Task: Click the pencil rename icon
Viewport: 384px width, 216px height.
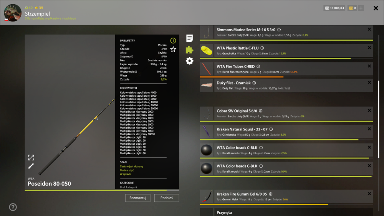Action: coord(31,166)
